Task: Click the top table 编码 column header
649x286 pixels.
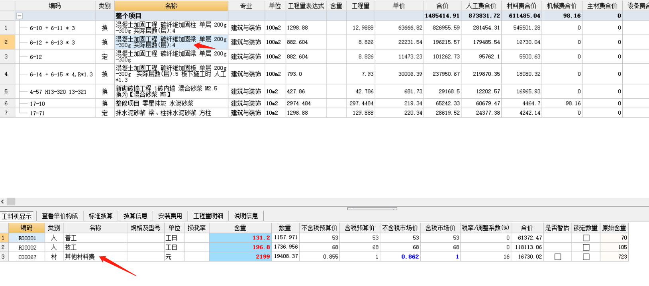Action: tap(55, 6)
